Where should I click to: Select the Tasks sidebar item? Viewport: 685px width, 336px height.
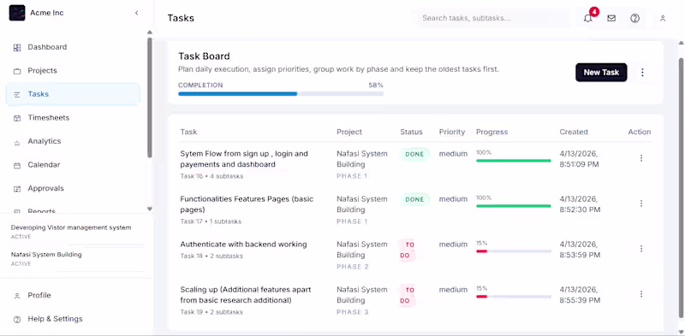[73, 94]
